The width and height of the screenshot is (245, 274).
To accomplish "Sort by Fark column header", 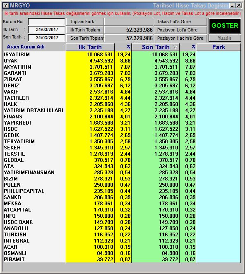I will coord(219,47).
